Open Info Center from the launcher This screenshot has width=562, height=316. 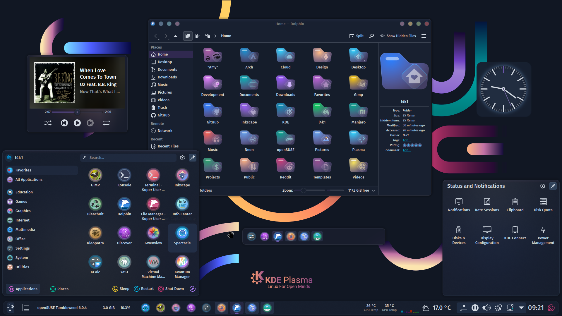pos(182,207)
